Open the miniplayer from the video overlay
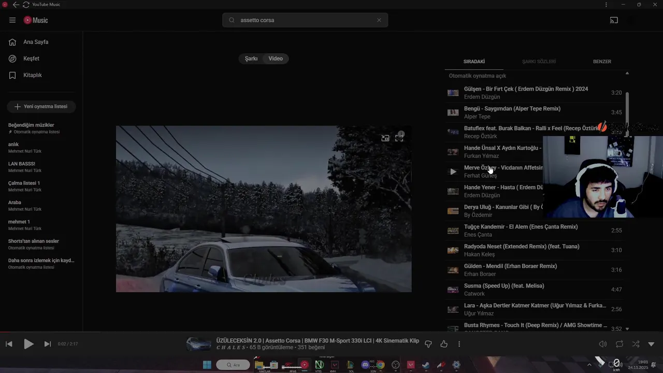 point(385,138)
